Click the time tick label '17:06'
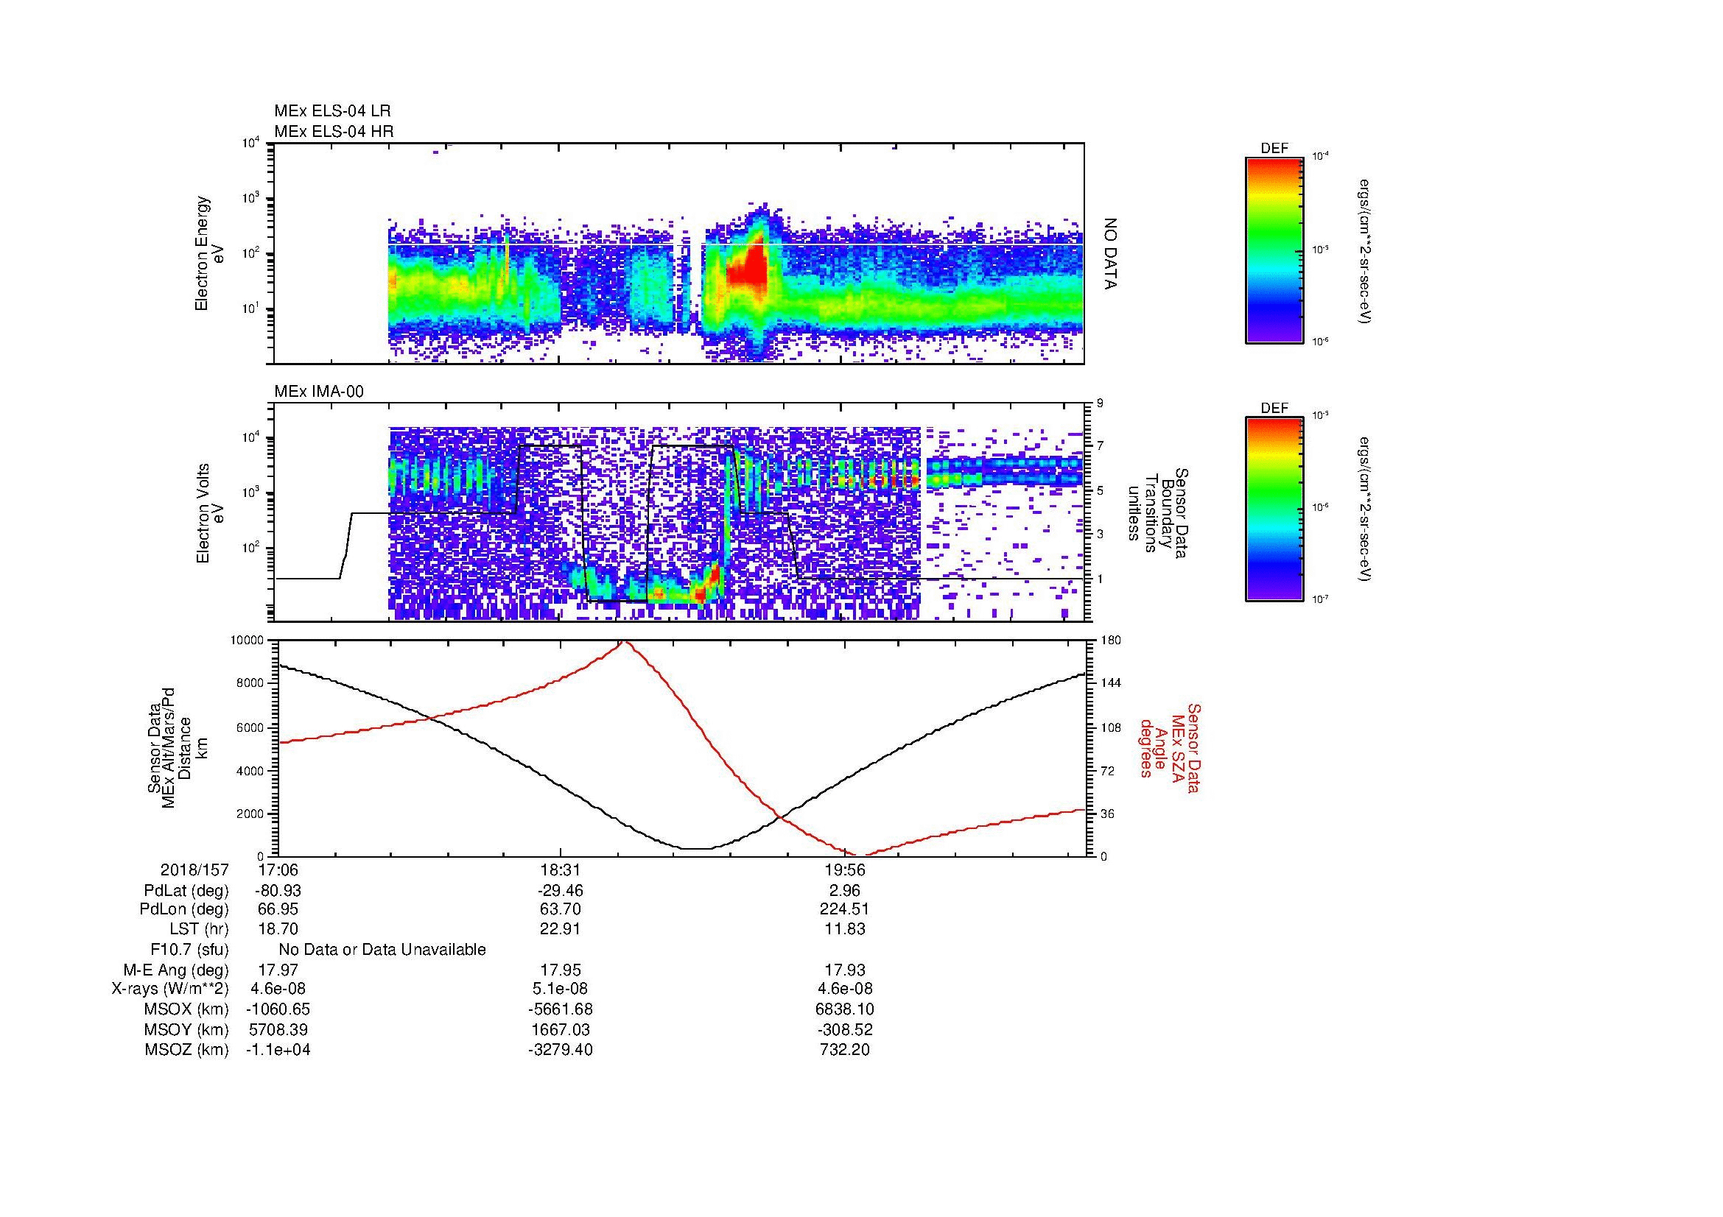The image size is (1723, 1217). (279, 869)
